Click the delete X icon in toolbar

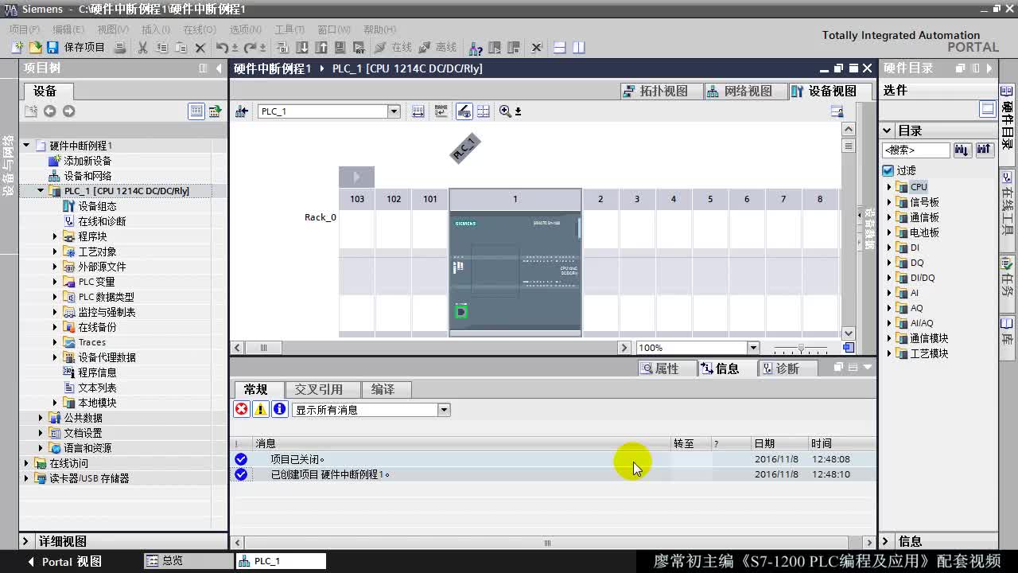click(200, 48)
